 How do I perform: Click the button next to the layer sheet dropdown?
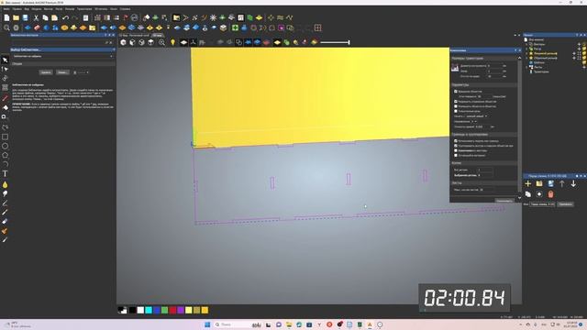pyautogui.click(x=565, y=204)
